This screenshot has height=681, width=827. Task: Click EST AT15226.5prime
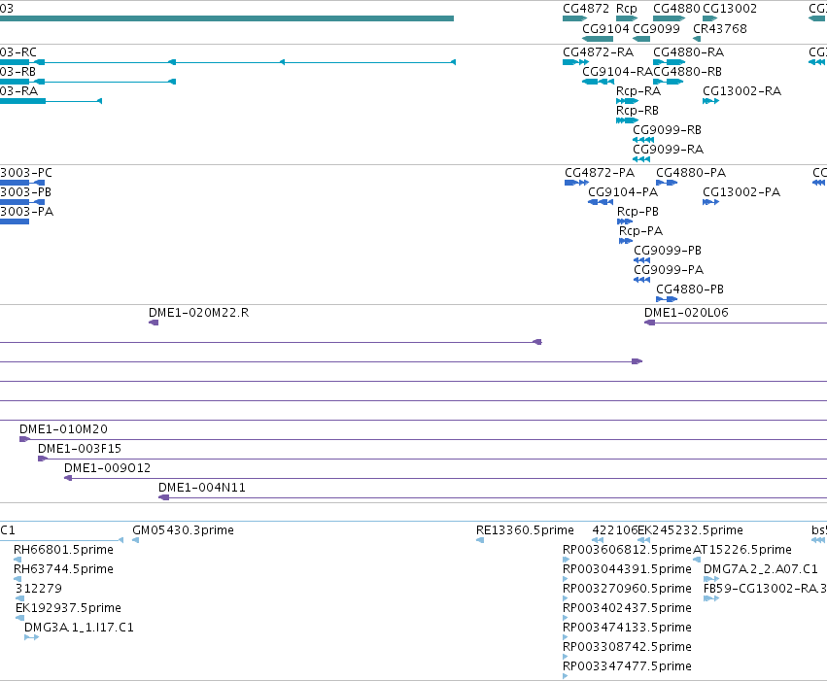tap(697, 560)
